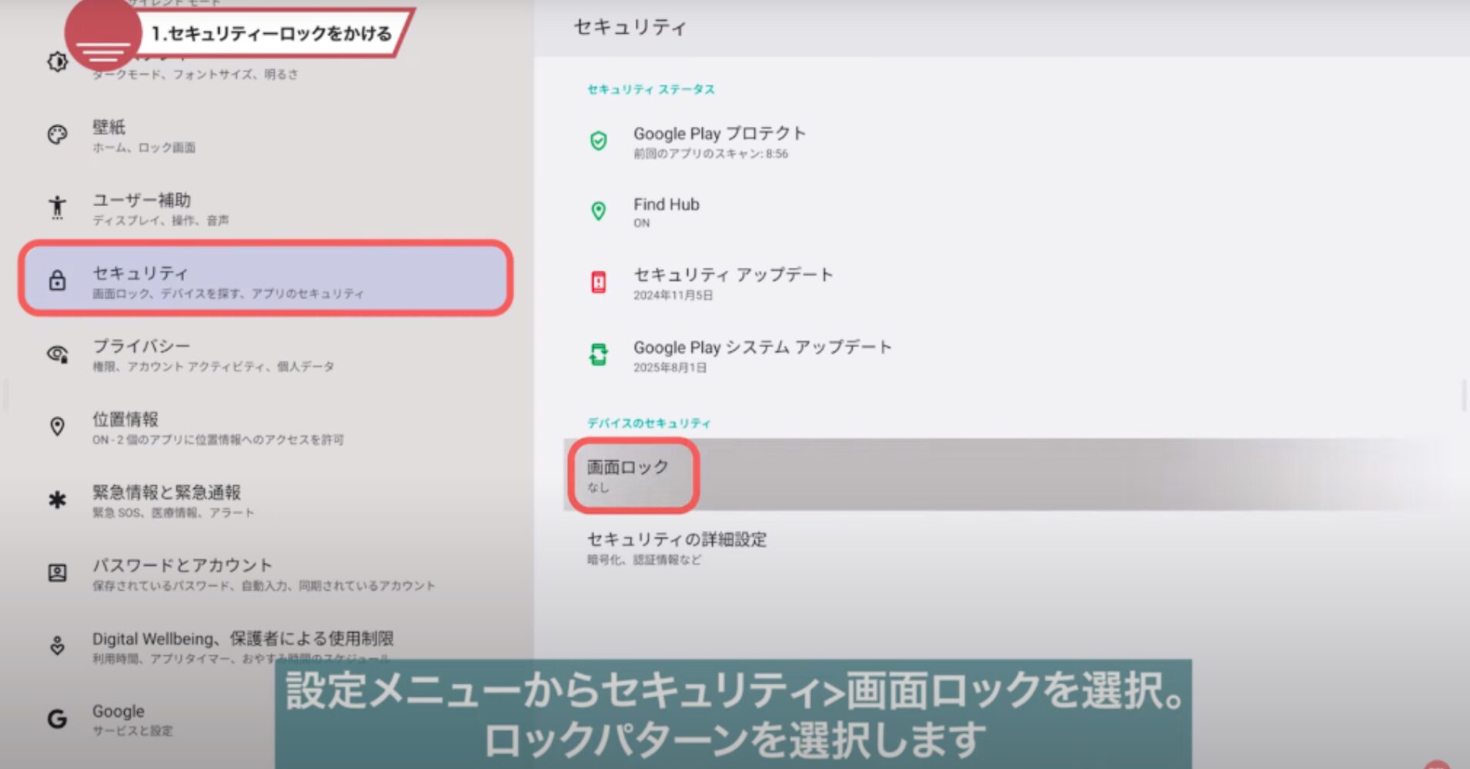Click the green Find Hub pin icon

598,211
